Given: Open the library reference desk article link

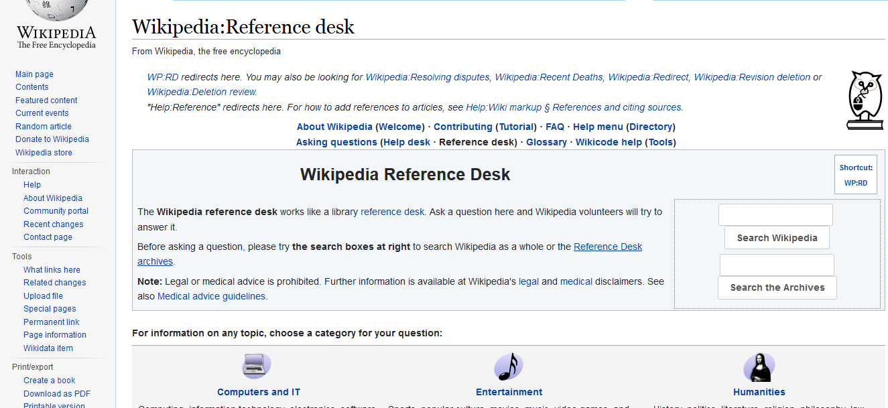Looking at the screenshot, I should tap(392, 212).
